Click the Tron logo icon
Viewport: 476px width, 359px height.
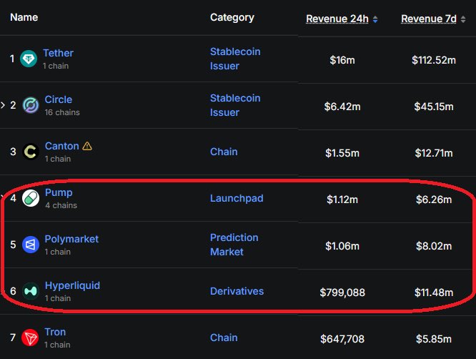(30, 338)
